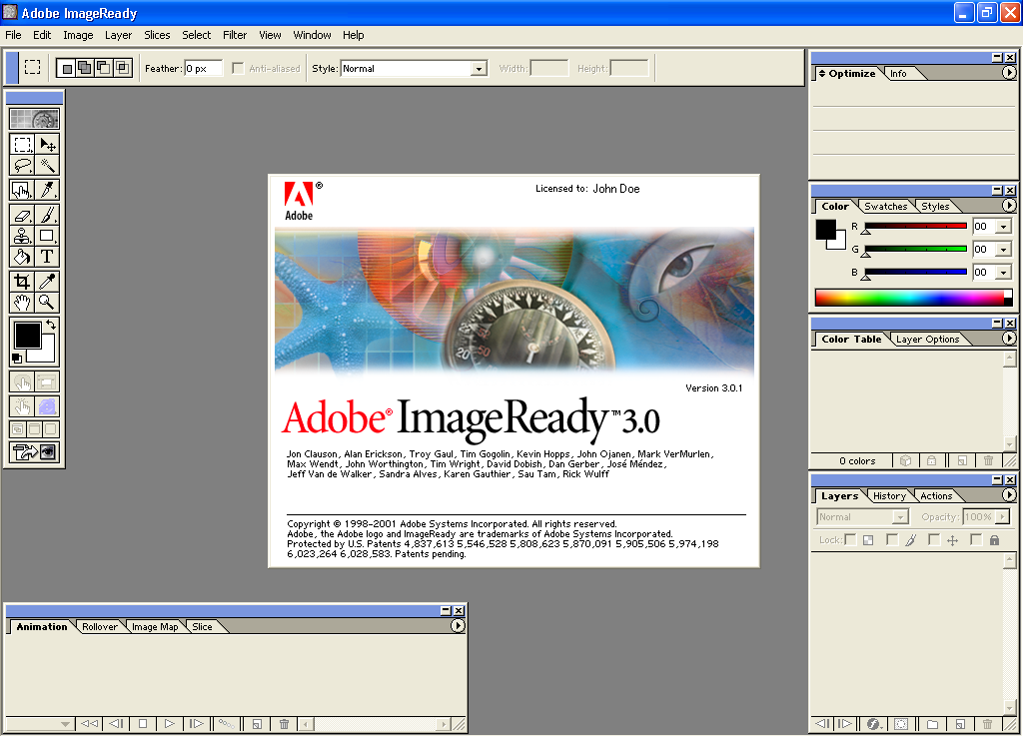Enable the Anti-aliased checkbox
This screenshot has width=1023, height=737.
pos(238,69)
